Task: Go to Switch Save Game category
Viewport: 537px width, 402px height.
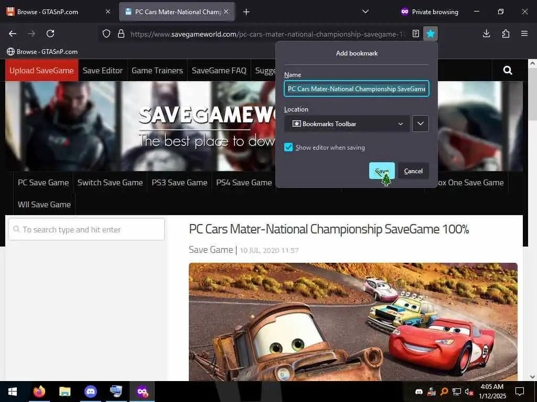Action: (x=110, y=183)
